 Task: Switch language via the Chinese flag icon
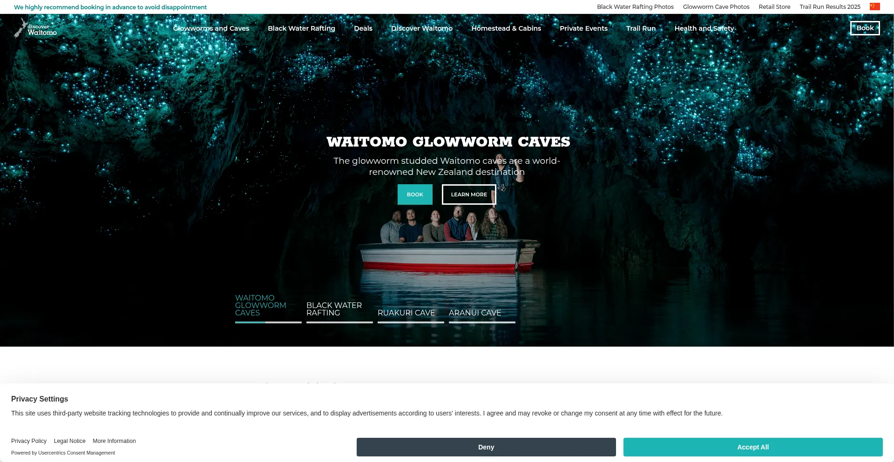tap(874, 7)
